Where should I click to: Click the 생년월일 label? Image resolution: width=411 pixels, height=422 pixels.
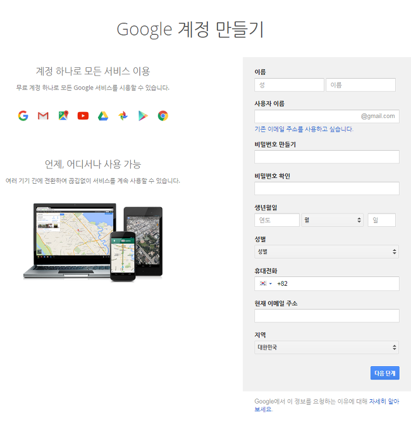coord(266,207)
